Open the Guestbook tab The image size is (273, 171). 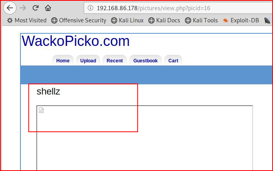tap(146, 60)
